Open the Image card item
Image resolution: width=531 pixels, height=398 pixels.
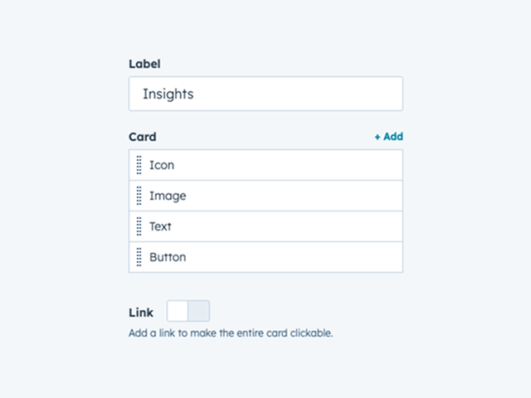point(168,196)
